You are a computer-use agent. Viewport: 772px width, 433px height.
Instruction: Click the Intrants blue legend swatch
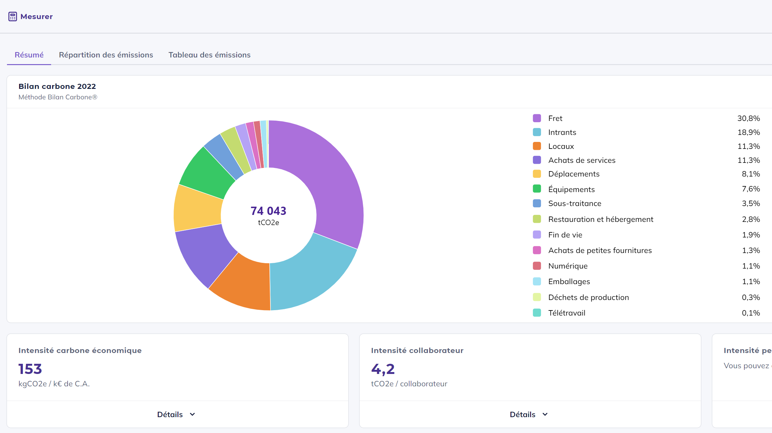[x=537, y=132]
